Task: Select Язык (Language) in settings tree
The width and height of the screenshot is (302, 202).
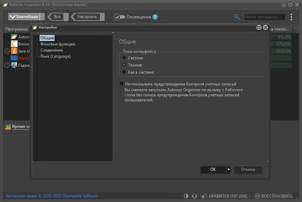Action: click(55, 56)
